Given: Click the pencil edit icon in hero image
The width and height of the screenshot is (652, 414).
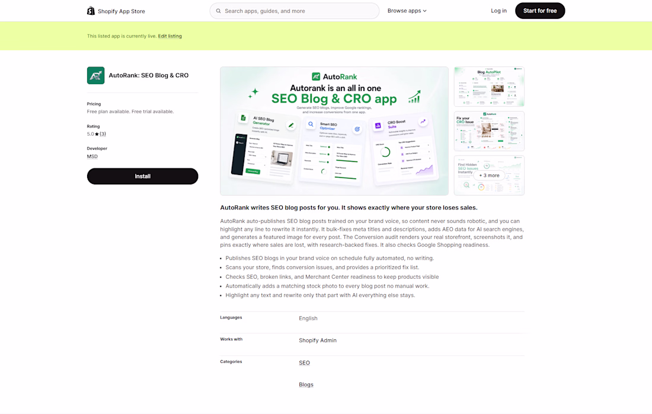Looking at the screenshot, I should 291,125.
